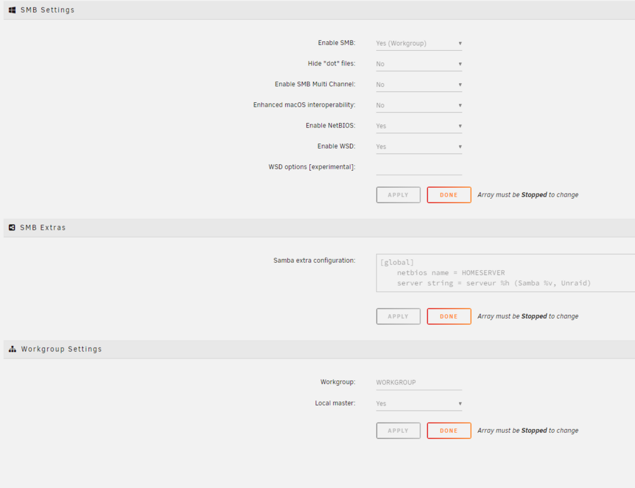Click the "Hide "dot" files:" label
Image resolution: width=635 pixels, height=488 pixels.
331,63
